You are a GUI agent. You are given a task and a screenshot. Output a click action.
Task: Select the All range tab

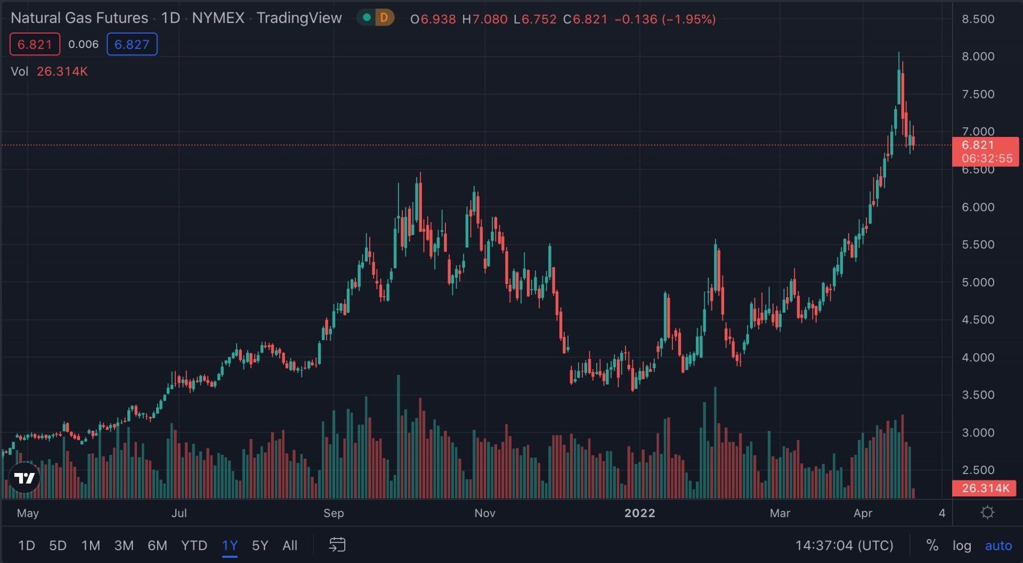pyautogui.click(x=290, y=545)
